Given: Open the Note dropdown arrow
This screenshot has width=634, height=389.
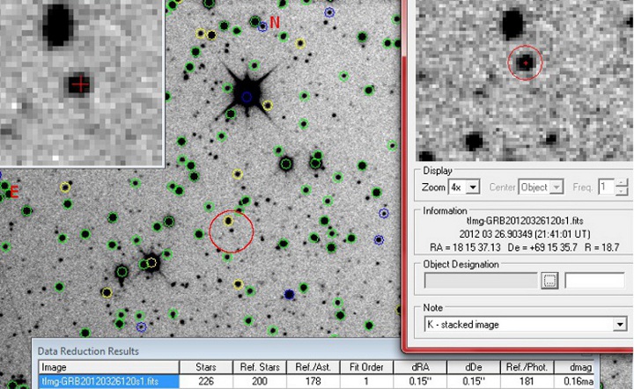Looking at the screenshot, I should pos(619,325).
